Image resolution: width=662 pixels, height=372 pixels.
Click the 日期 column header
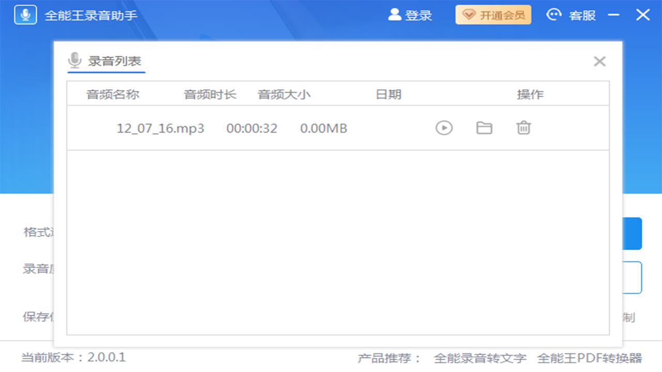click(389, 94)
